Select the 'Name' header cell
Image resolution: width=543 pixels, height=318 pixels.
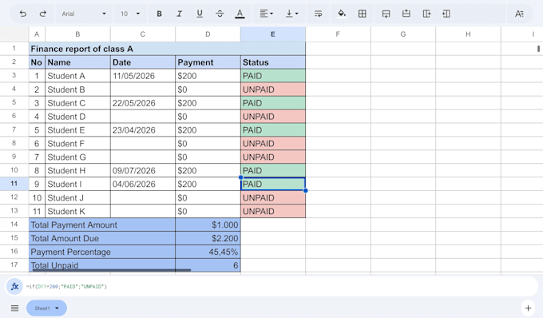tap(77, 62)
